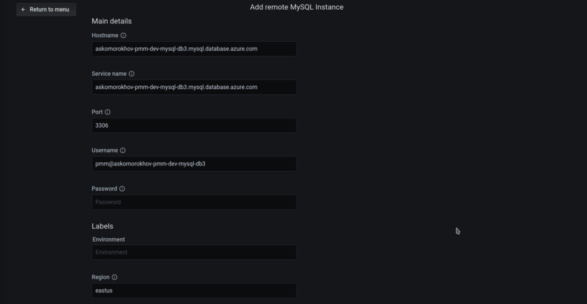Show the Port field info tooltip icon

coord(108,112)
